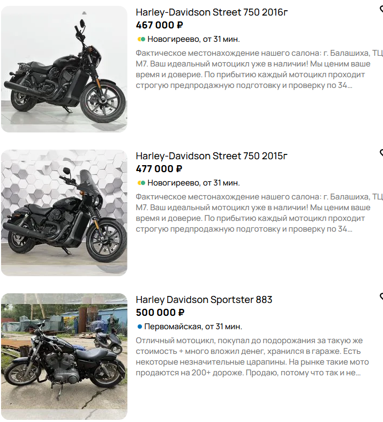Expand Sportster 883 description starting Отличный мотоцикл
This screenshot has height=422, width=383.
(x=252, y=357)
